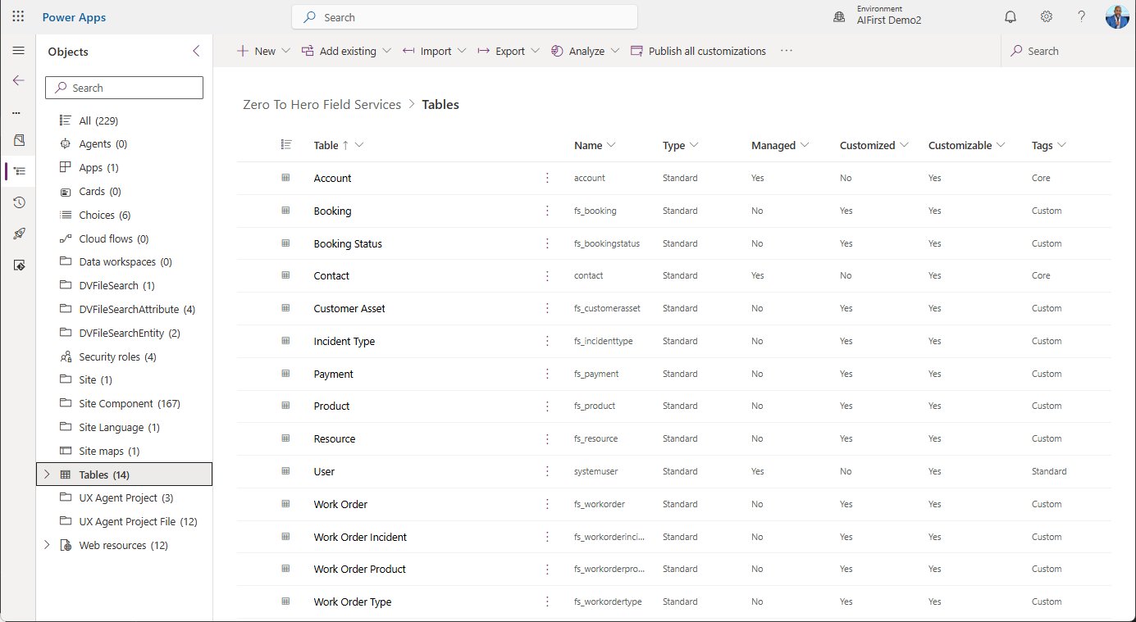
Task: Expand the Tables tree node
Action: (47, 474)
